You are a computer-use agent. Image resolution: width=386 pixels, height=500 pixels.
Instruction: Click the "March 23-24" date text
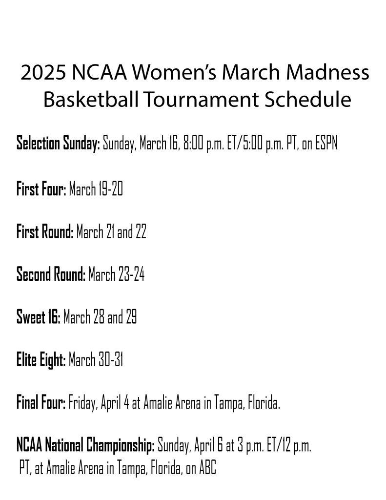pos(116,275)
